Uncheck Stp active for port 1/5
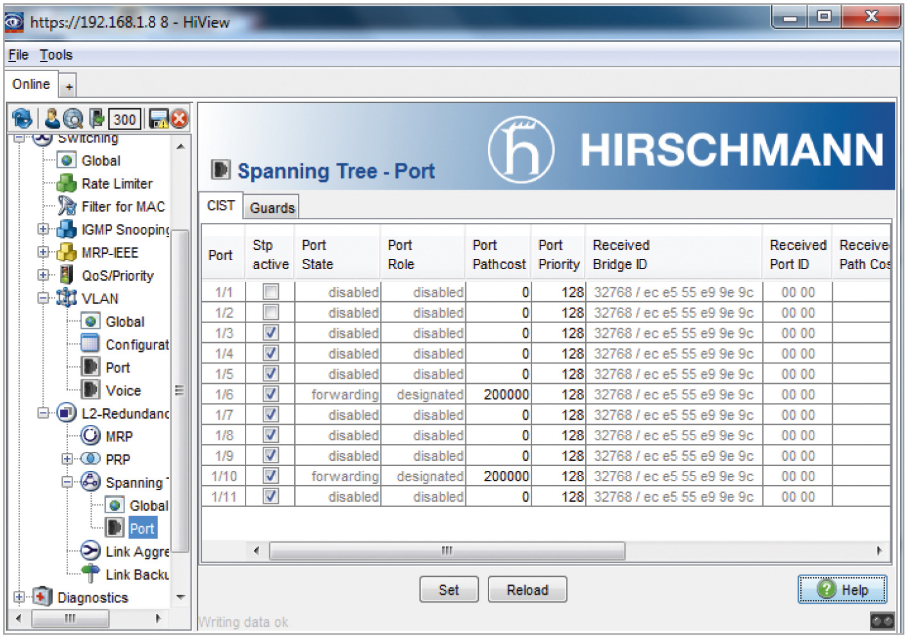Viewport: 907px width, 637px height. pyautogui.click(x=271, y=374)
